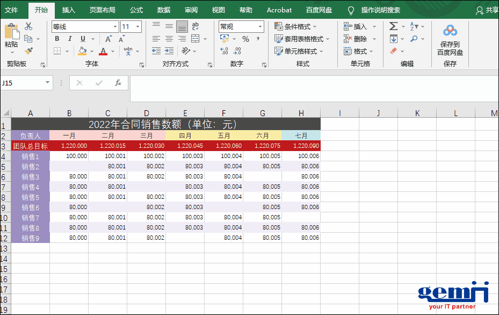Click the AutoSum sigma icon
This screenshot has width=499, height=315.
pos(393,26)
